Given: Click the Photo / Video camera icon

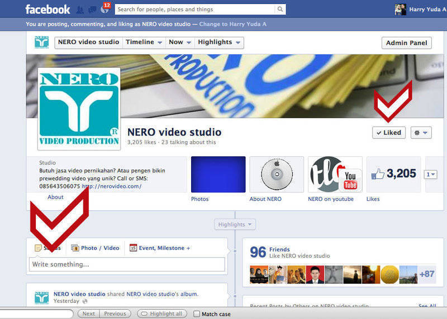Looking at the screenshot, I should [x=75, y=248].
